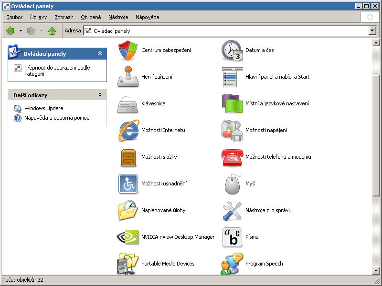Open the Adresa address bar dropdown

(x=372, y=31)
